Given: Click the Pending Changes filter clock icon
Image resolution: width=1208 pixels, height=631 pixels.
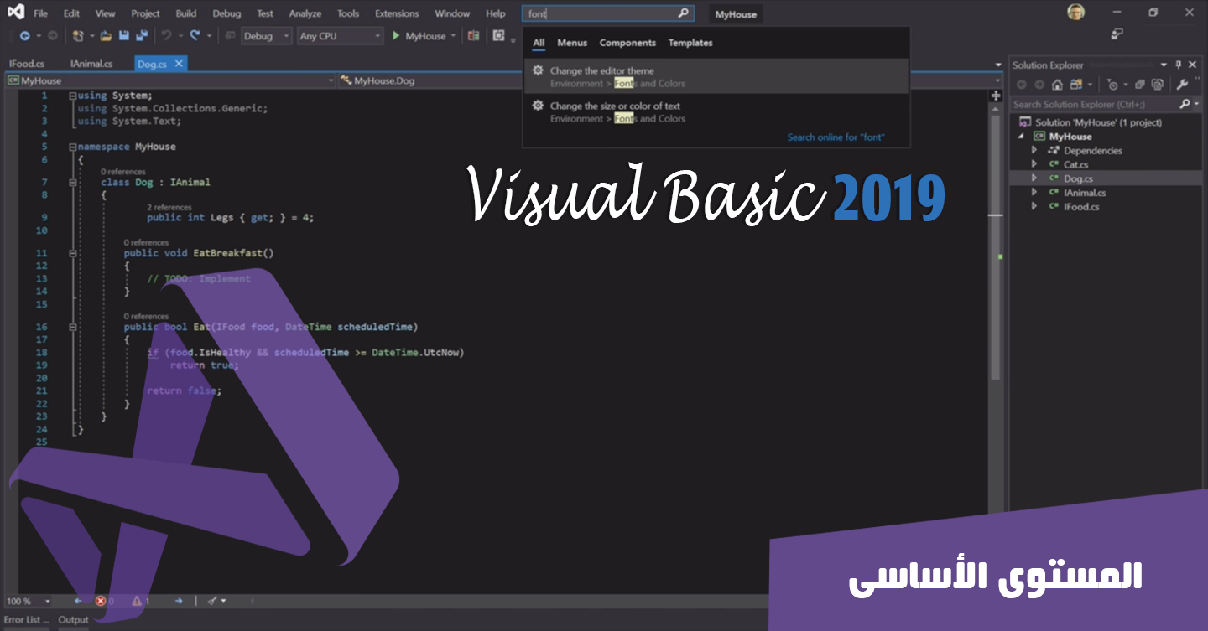Looking at the screenshot, I should [x=1112, y=85].
